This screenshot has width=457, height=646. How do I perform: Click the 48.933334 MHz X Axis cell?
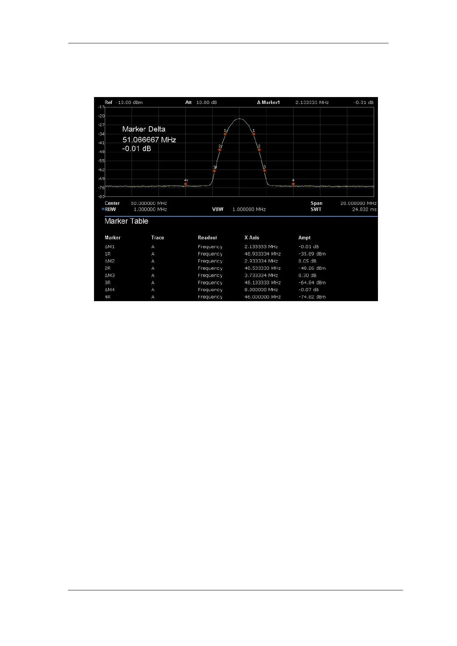[x=262, y=254]
